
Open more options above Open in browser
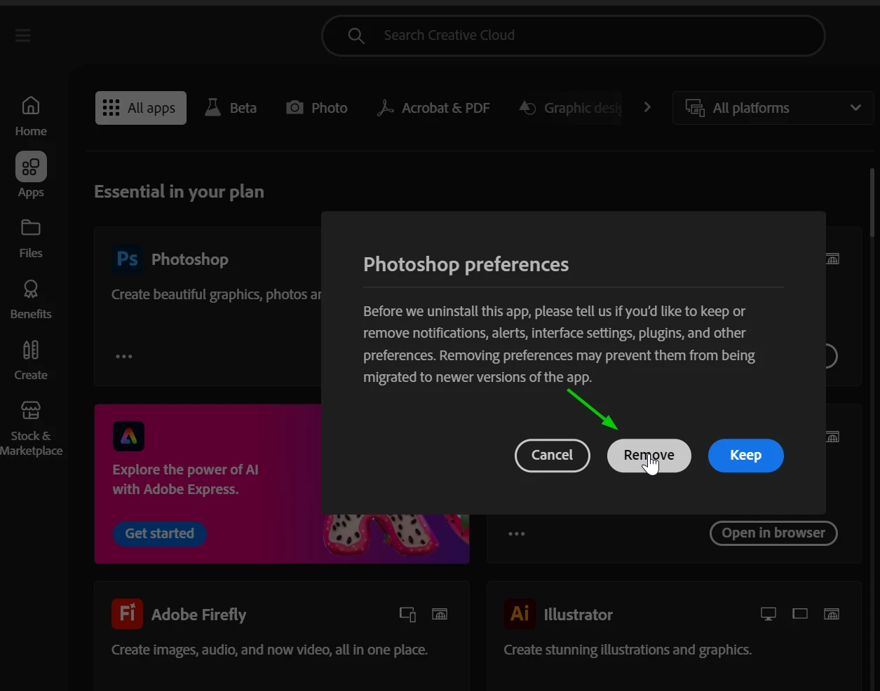[517, 534]
